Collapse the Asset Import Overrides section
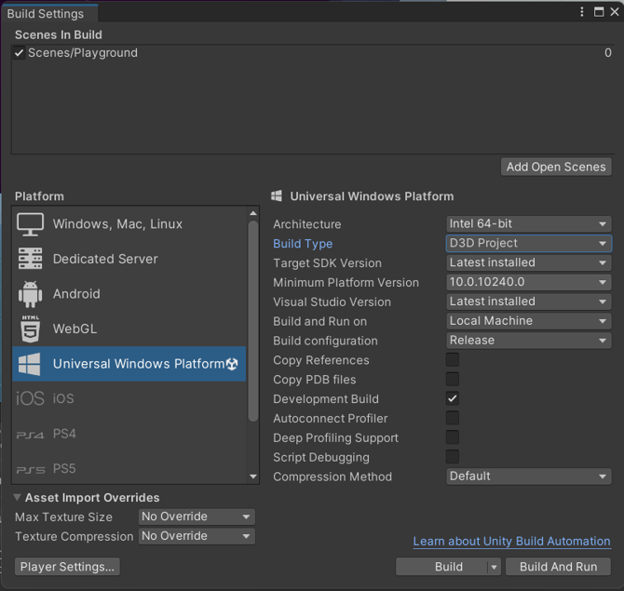The height and width of the screenshot is (591, 624). click(x=18, y=498)
